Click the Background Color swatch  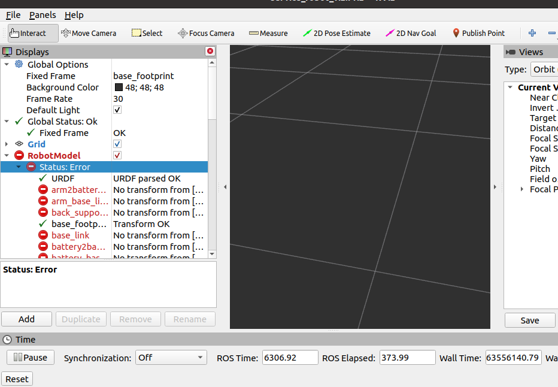(x=119, y=87)
